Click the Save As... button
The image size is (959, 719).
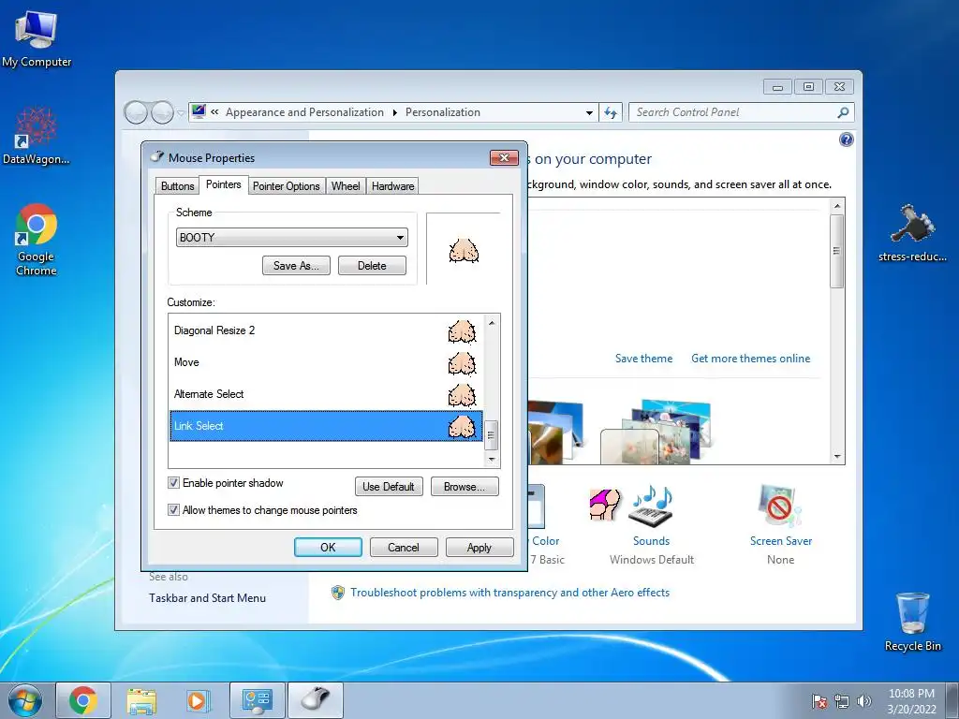[x=296, y=265]
